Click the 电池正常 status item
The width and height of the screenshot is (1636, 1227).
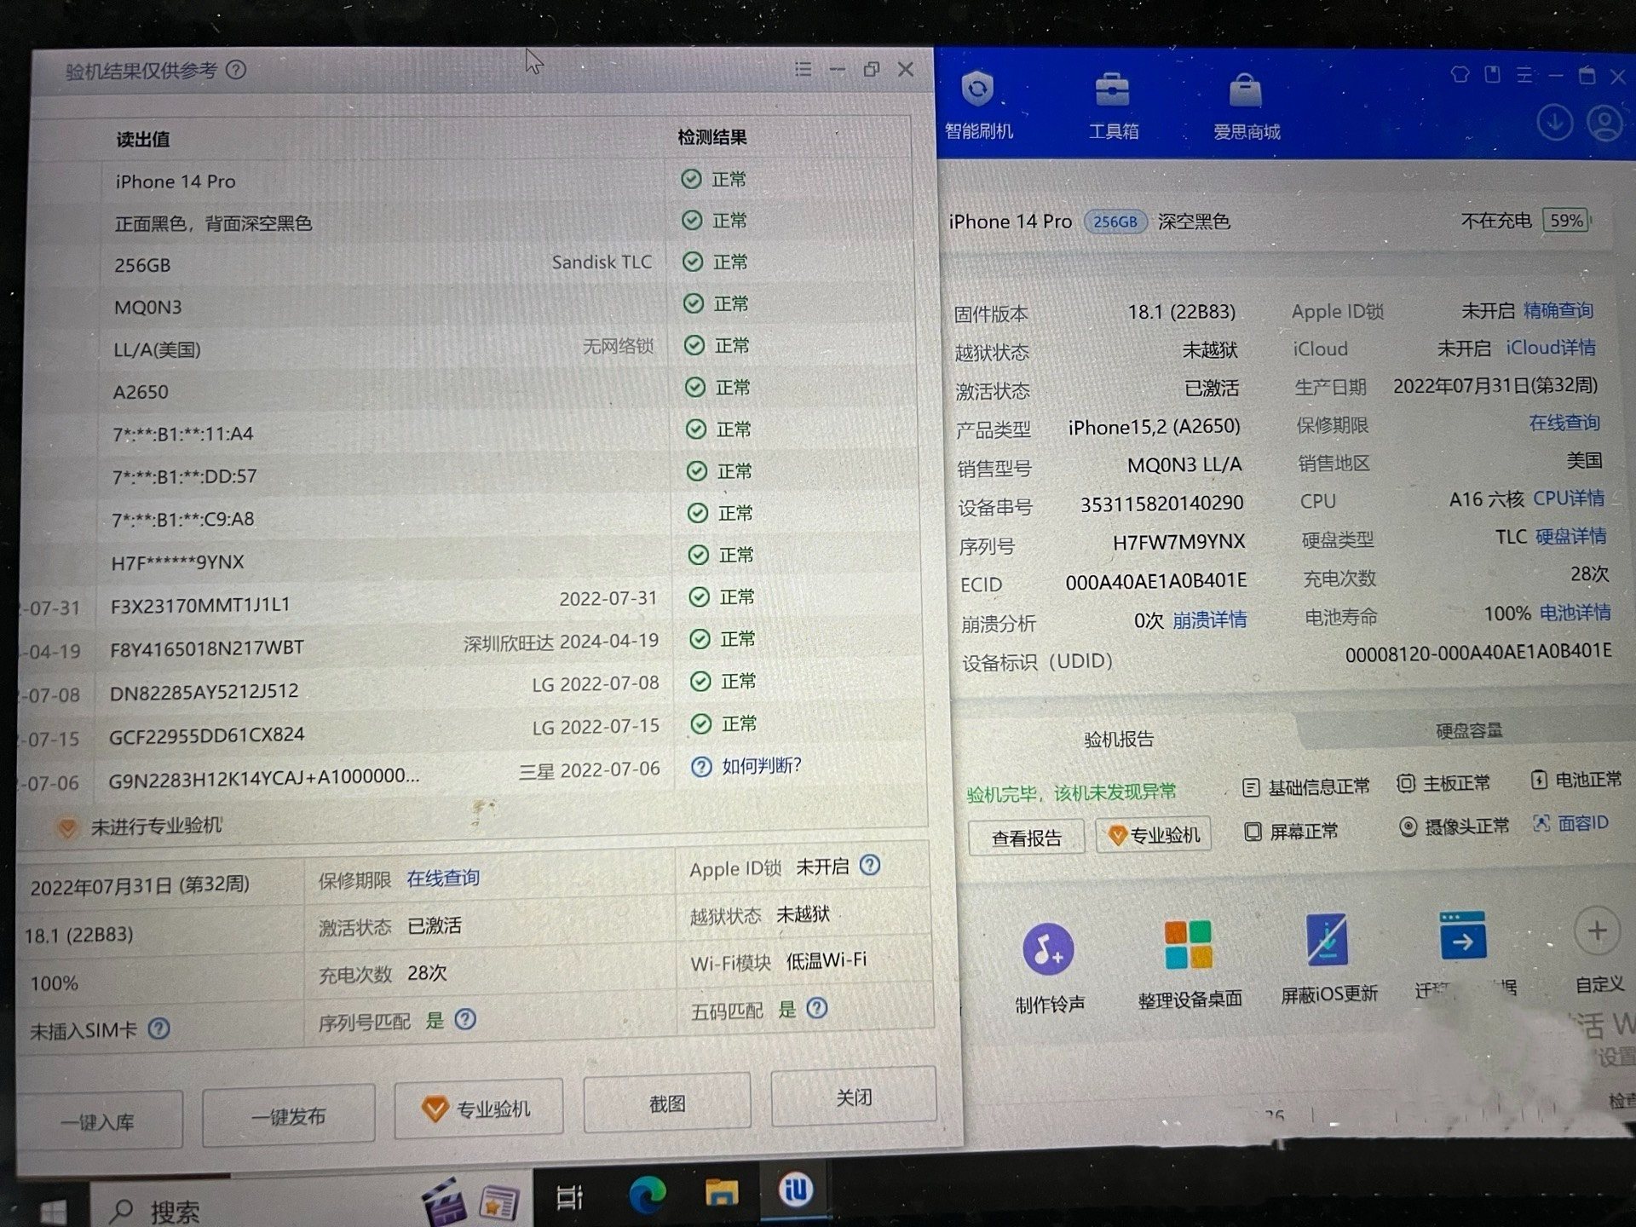click(1576, 779)
